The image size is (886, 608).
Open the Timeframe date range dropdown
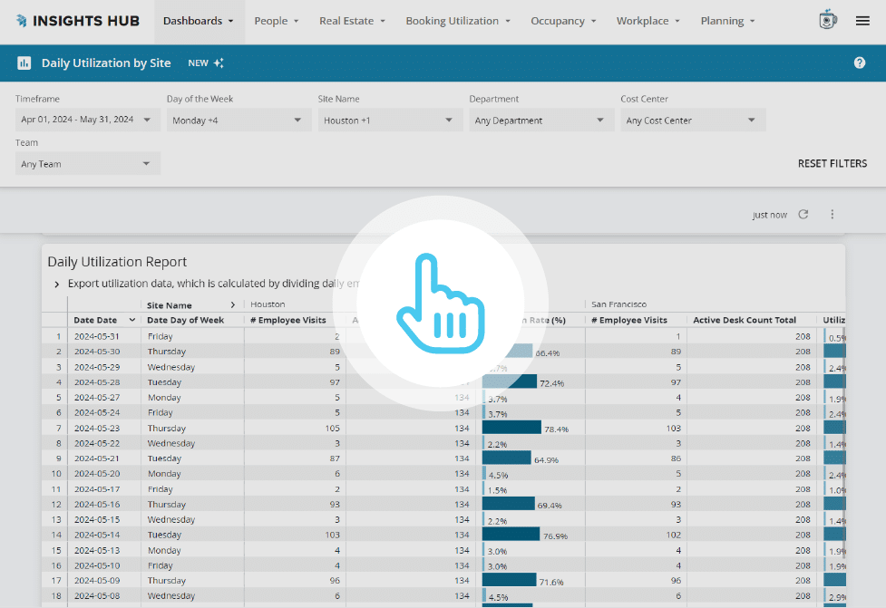pos(87,119)
